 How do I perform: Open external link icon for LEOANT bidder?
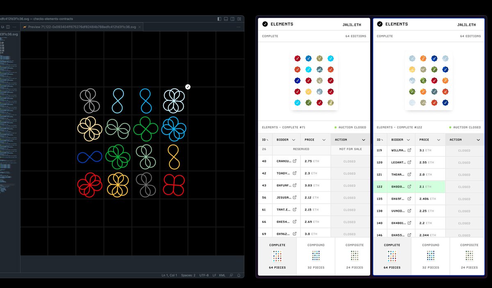[409, 163]
